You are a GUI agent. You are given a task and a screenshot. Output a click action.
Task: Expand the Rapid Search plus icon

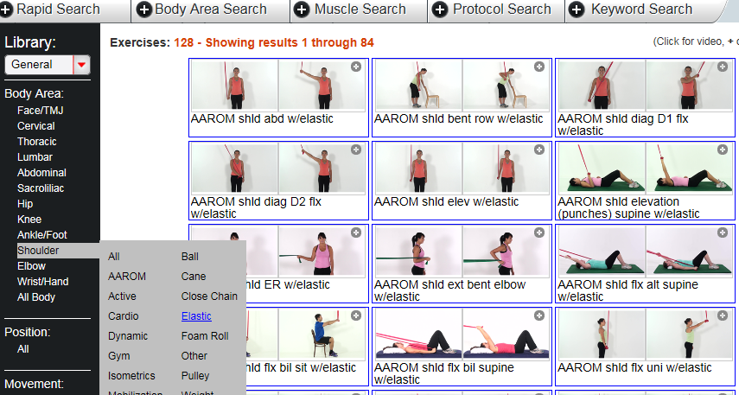point(6,10)
